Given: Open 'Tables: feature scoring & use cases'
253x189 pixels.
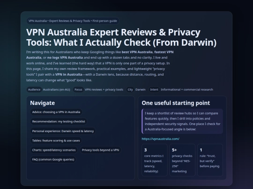Looking at the screenshot, I should coord(56,140).
